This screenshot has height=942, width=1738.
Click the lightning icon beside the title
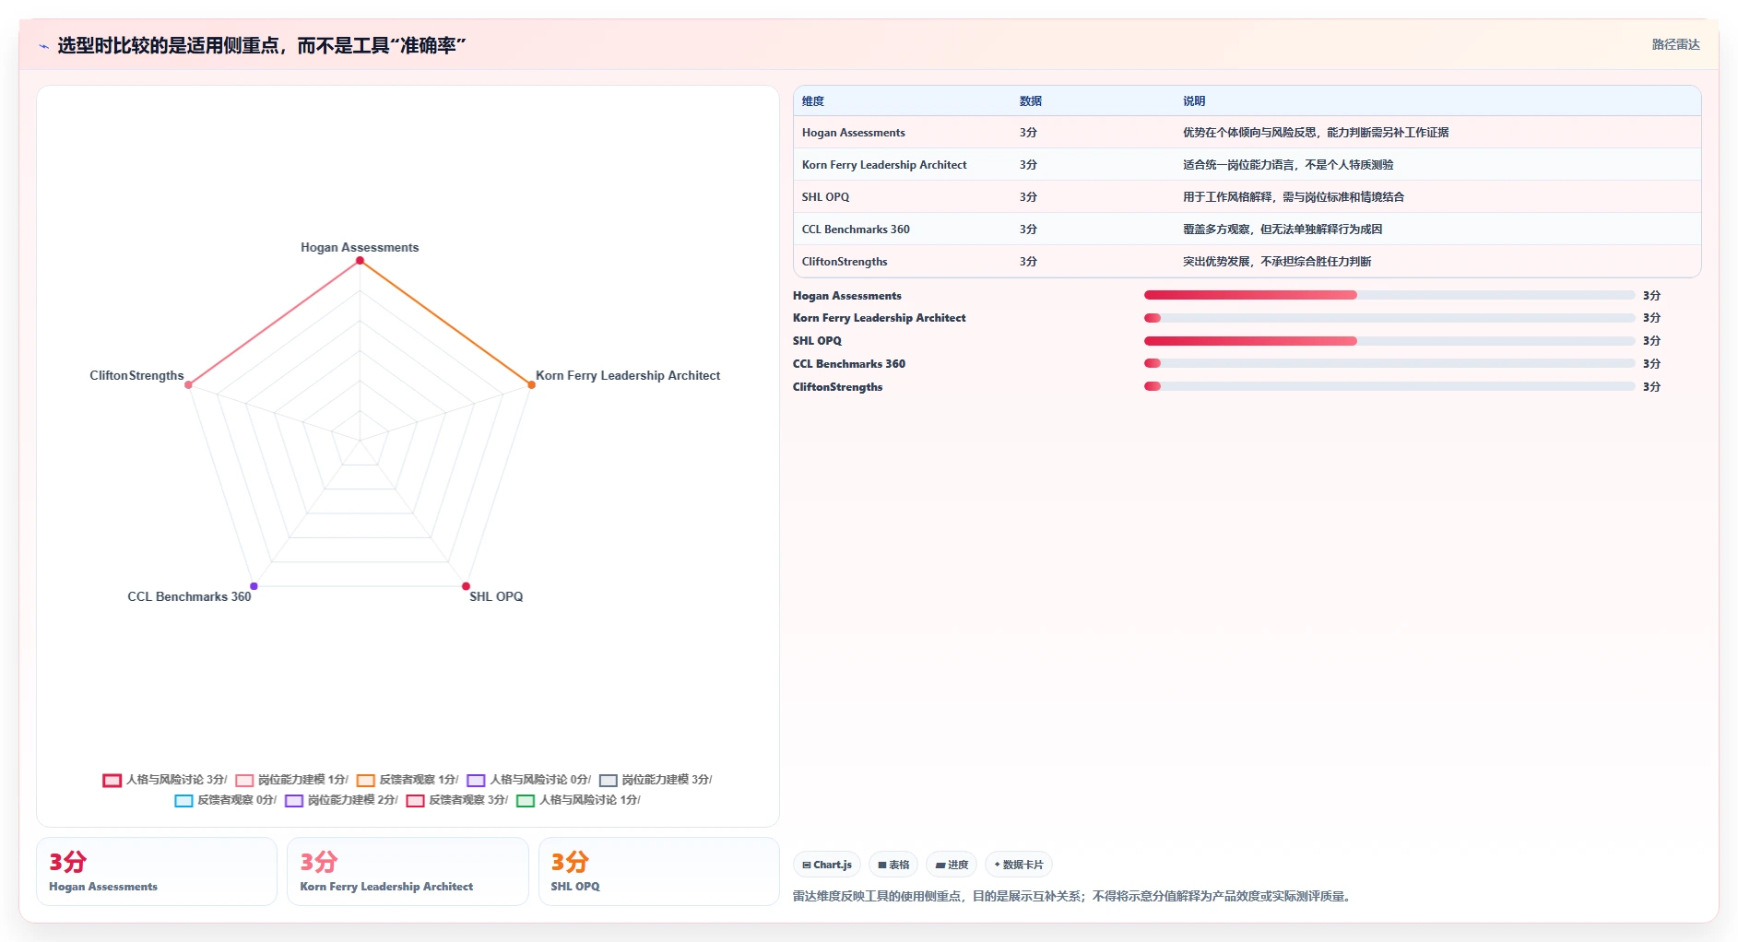pos(43,46)
